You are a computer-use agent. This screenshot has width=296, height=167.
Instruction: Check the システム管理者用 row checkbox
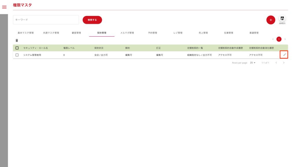tap(17, 55)
